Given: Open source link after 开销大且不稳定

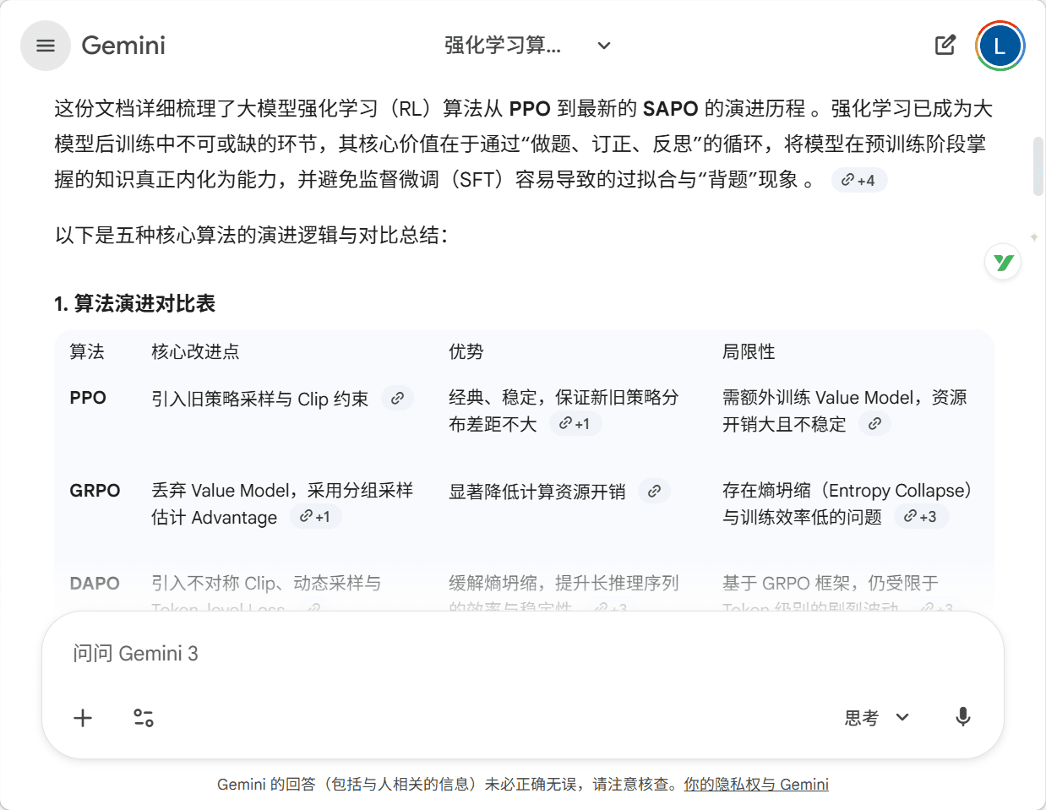Looking at the screenshot, I should 874,424.
